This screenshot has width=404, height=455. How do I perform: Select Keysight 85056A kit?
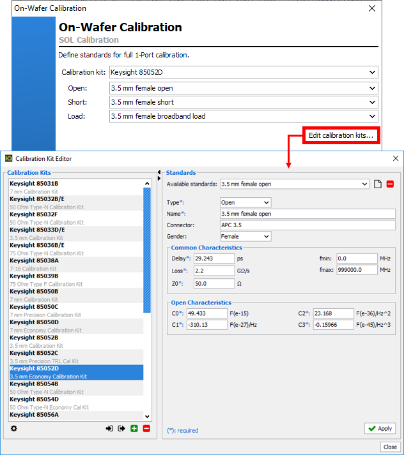tap(76, 415)
